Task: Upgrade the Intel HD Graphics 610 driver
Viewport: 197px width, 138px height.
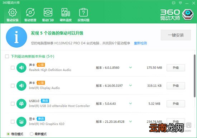Action: click(176, 122)
